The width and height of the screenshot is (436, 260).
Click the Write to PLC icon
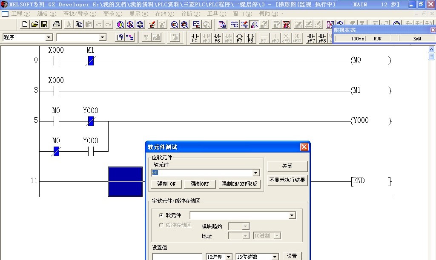point(152,24)
